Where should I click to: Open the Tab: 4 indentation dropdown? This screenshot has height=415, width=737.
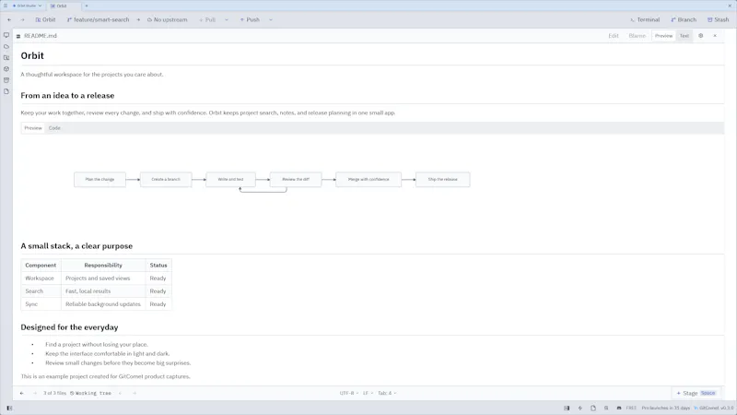click(387, 394)
